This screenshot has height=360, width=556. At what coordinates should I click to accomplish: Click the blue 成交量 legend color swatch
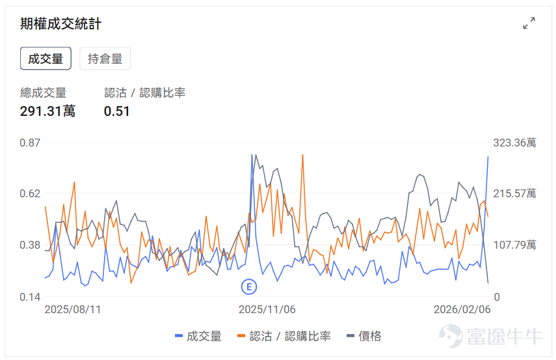click(x=179, y=336)
